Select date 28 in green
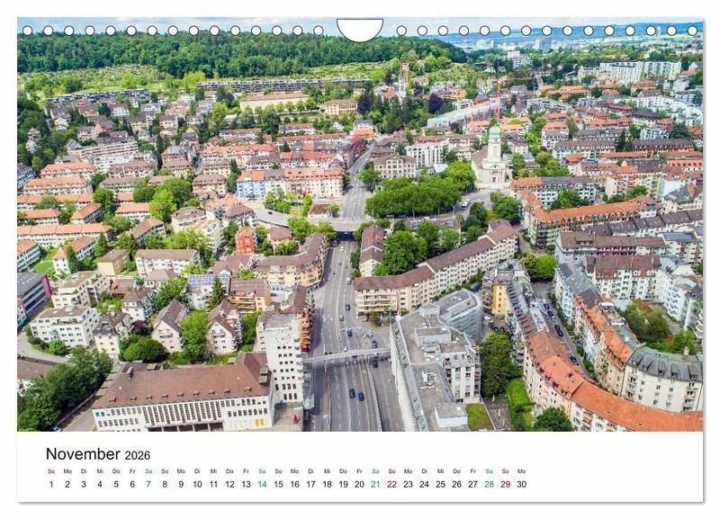Image resolution: width=720 pixels, height=519 pixels. [489, 484]
